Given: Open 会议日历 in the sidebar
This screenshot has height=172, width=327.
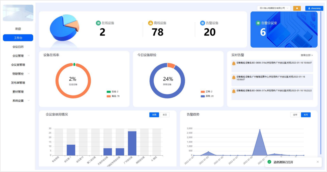Looking at the screenshot, I should (18, 47).
